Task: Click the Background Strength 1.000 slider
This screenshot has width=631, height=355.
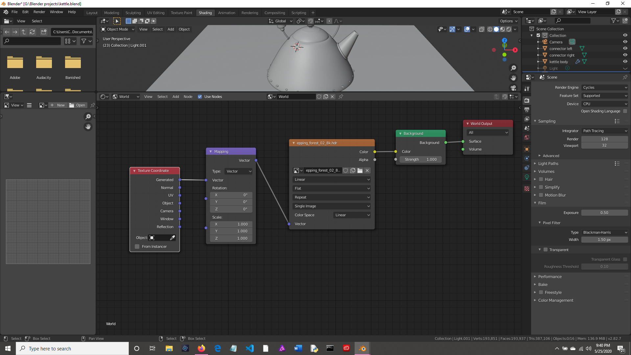Action: click(x=421, y=159)
